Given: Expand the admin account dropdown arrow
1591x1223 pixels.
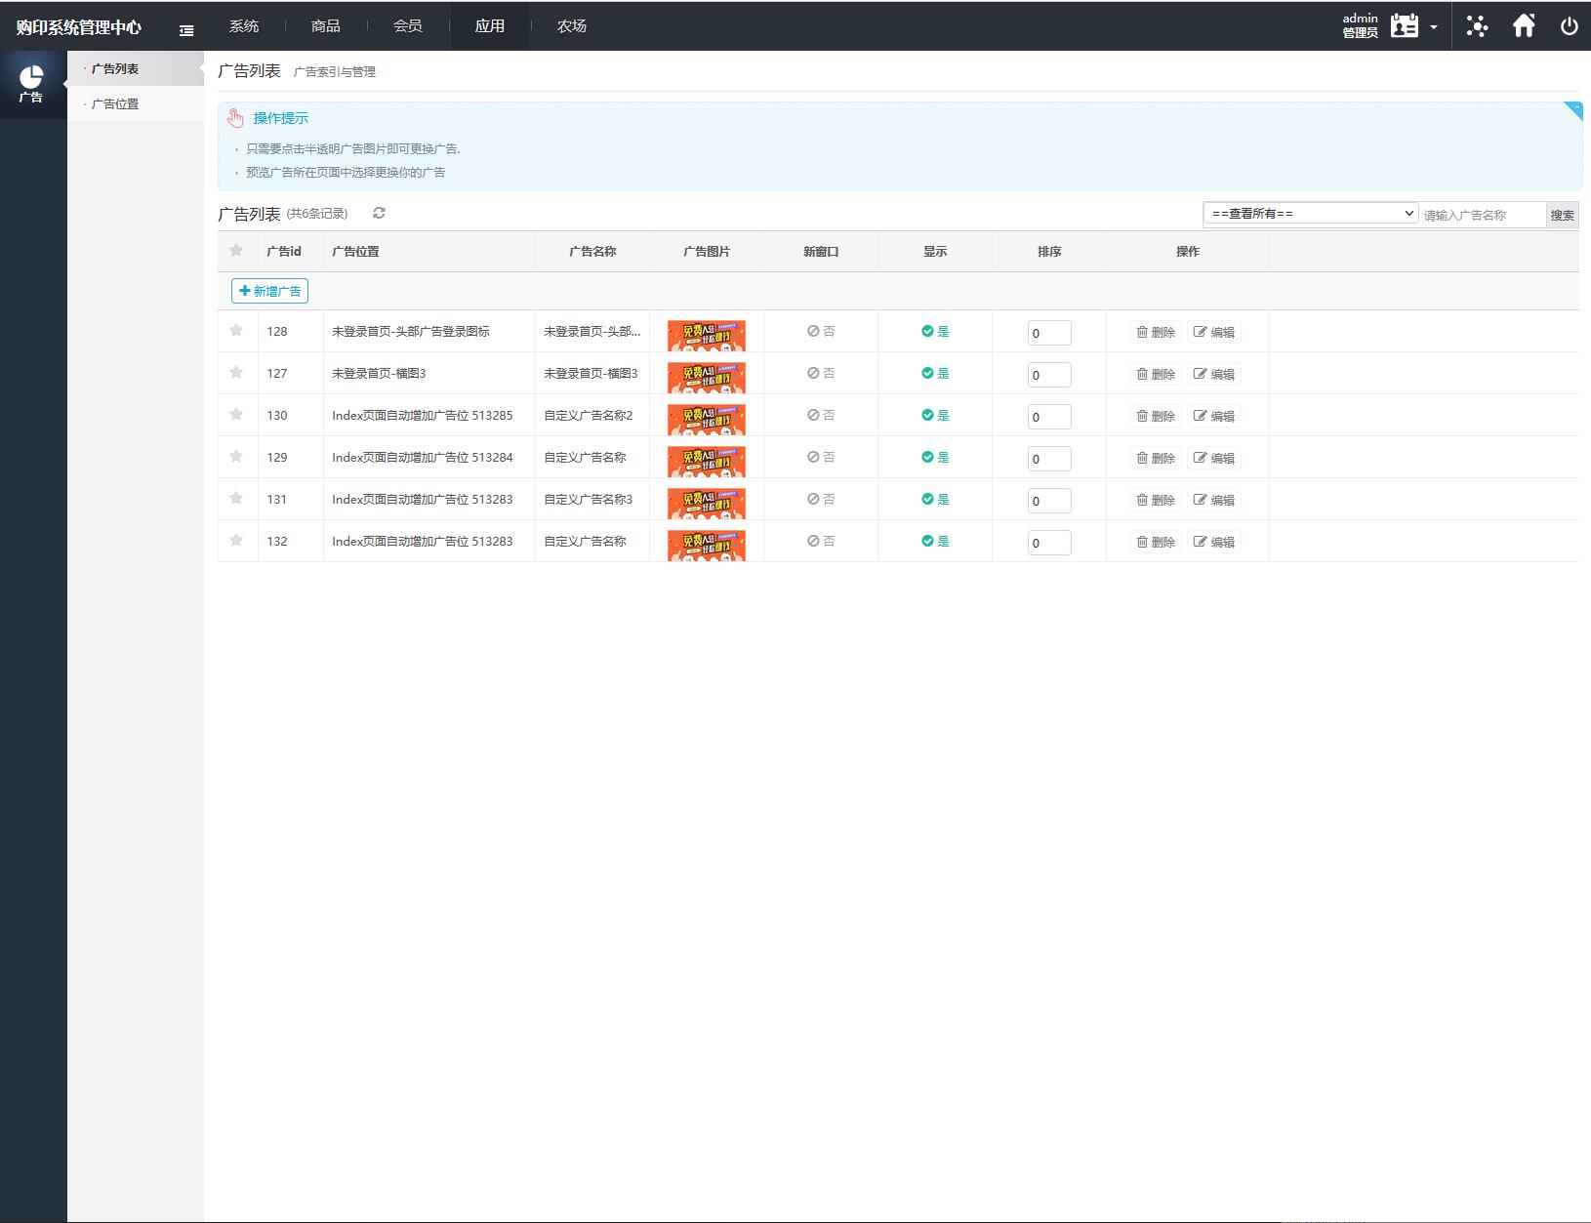Looking at the screenshot, I should (x=1433, y=27).
